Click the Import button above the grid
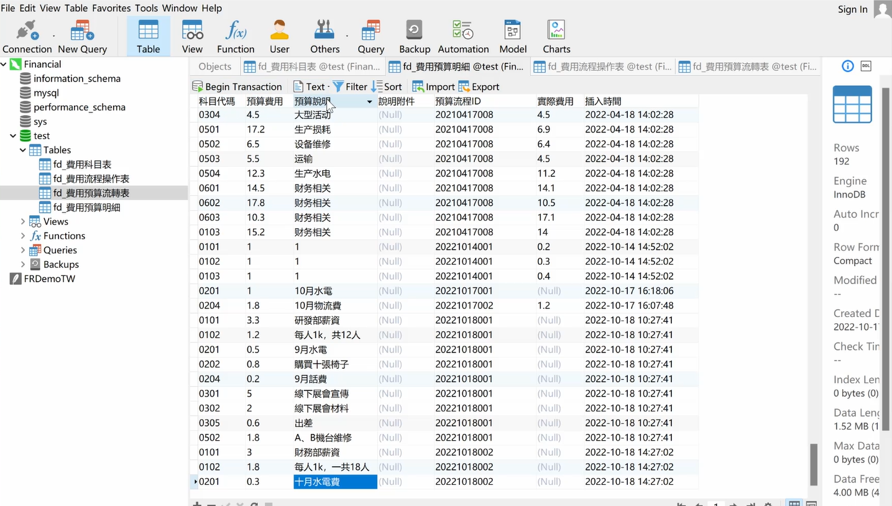Viewport: 892px width, 506px height. tap(433, 86)
